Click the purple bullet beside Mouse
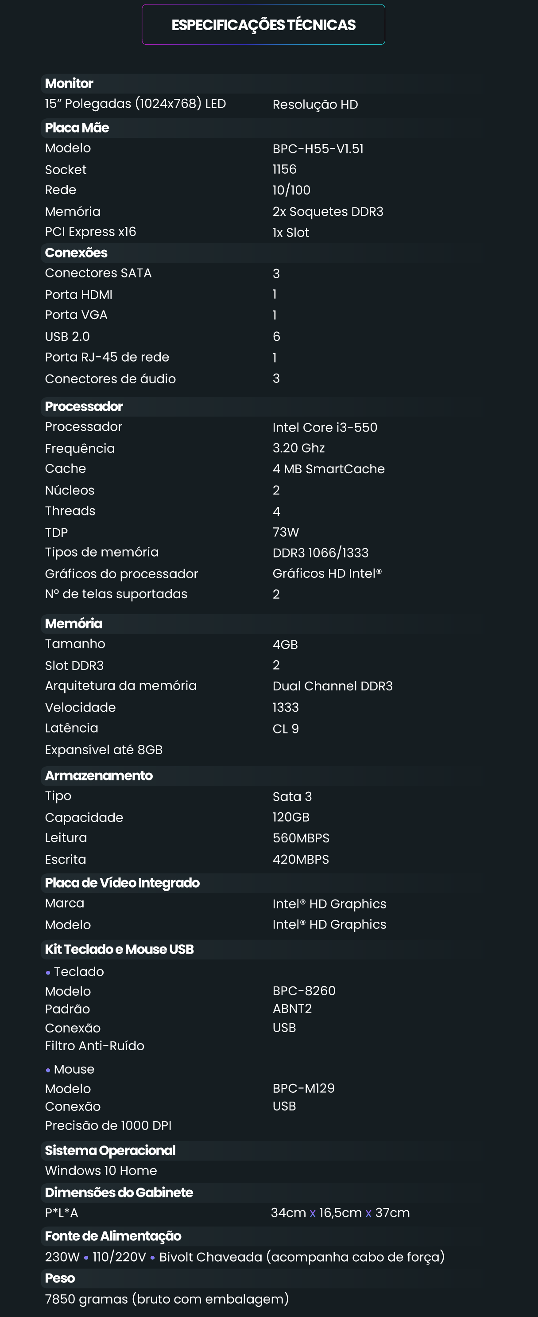This screenshot has width=538, height=1317. [48, 1070]
